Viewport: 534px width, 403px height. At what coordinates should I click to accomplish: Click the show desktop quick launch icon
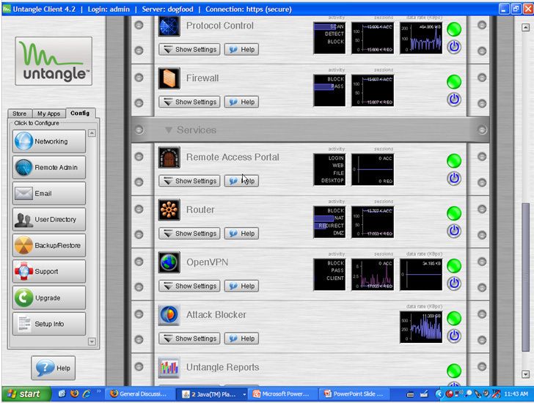[x=62, y=393]
